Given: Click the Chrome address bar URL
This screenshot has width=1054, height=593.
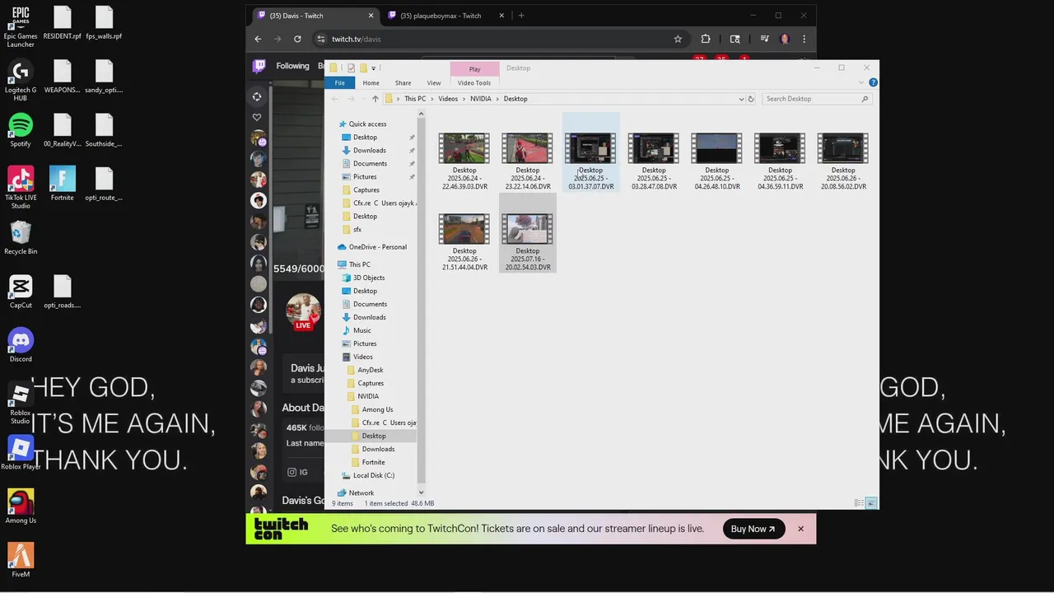Looking at the screenshot, I should [357, 39].
